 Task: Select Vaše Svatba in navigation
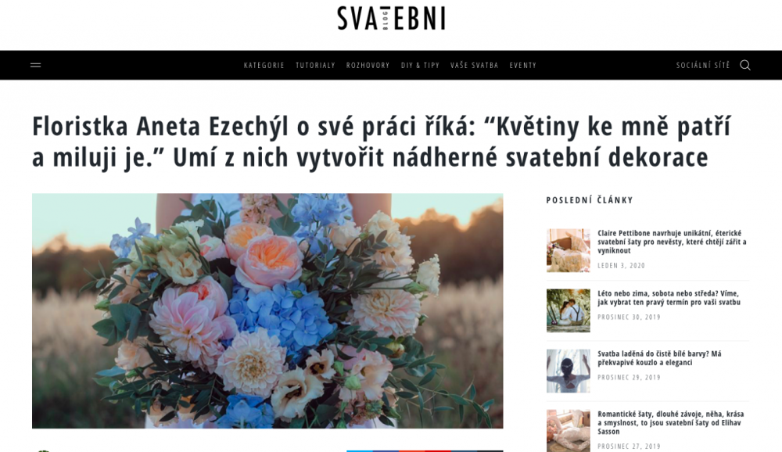475,66
